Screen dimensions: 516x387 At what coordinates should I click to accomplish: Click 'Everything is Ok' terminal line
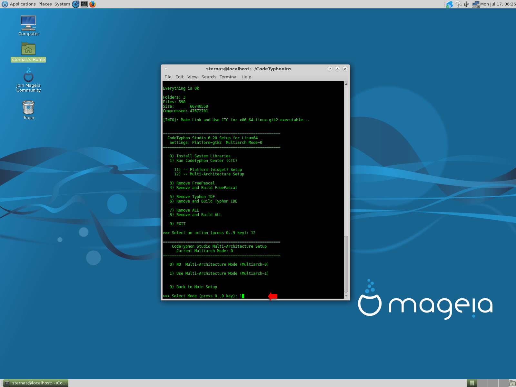pyautogui.click(x=181, y=88)
